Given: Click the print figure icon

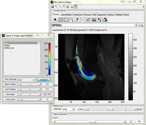Looking at the screenshot, I should (72, 6).
